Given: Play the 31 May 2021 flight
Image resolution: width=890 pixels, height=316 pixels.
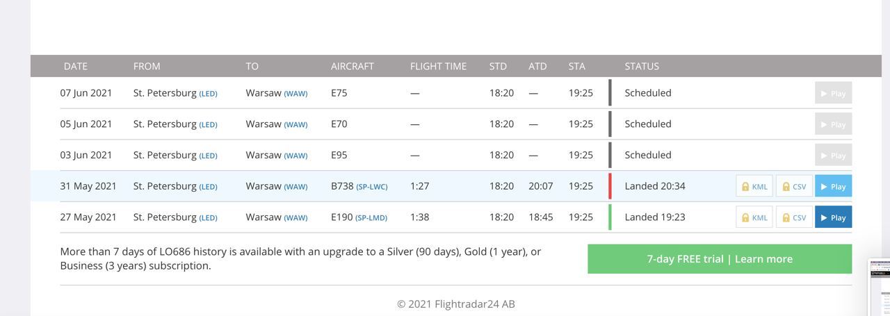Looking at the screenshot, I should 833,186.
